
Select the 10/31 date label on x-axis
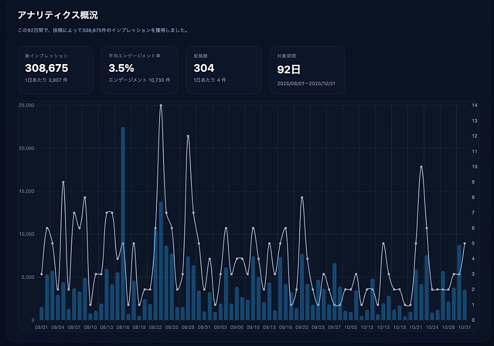(x=465, y=327)
